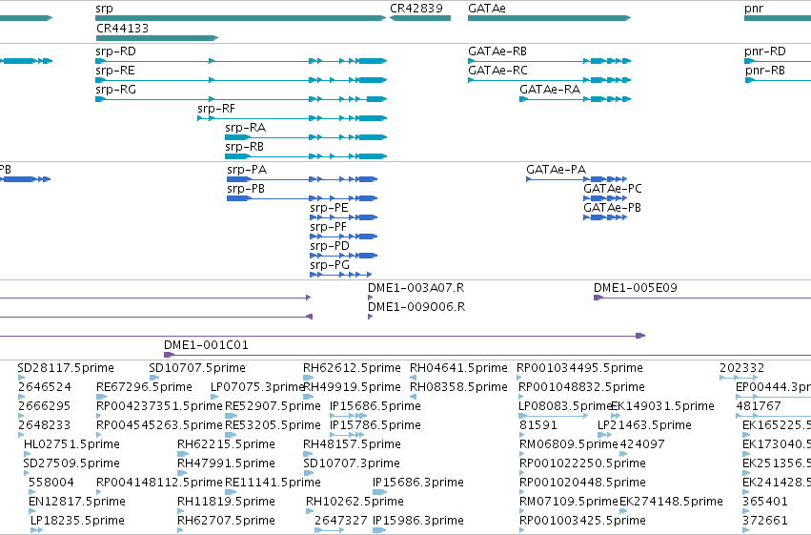Click feature DME1-009O06.R
Viewport: 811px width, 535px height.
(x=371, y=317)
